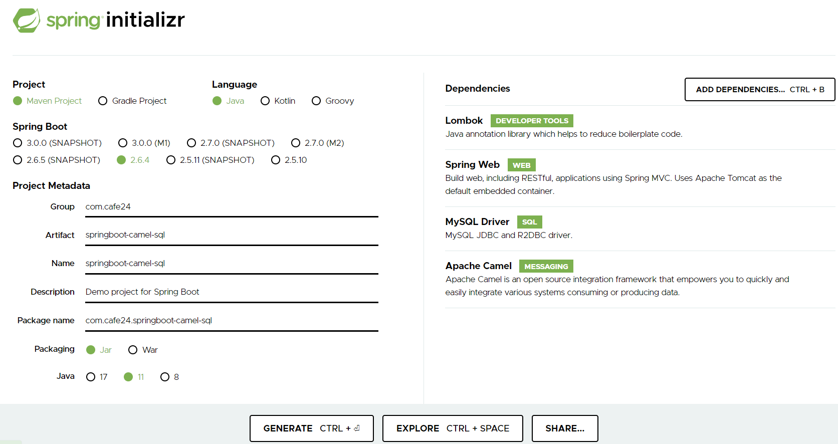Open project preview with Explore
838x444 pixels.
(453, 428)
